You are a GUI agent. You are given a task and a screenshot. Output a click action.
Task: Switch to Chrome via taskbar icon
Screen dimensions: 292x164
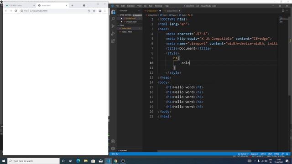115,161
